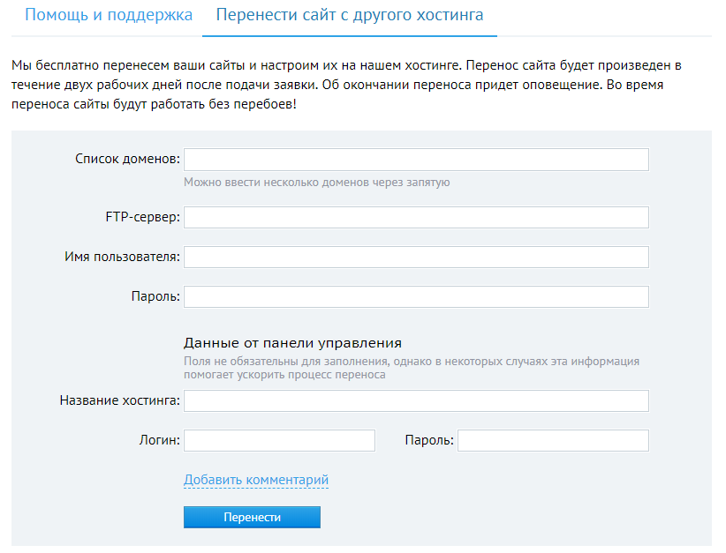Click the "FTP-сервер:" field label text
The image size is (726, 553).
pyautogui.click(x=142, y=218)
